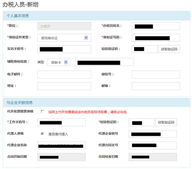Click the 代理企业名称 input field
The height and width of the screenshot is (169, 192).
tap(61, 145)
